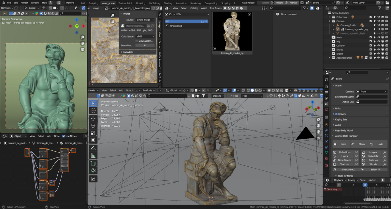The height and width of the screenshot is (209, 391).
Task: Click the Manual button in top bar
Action: coord(292,3)
